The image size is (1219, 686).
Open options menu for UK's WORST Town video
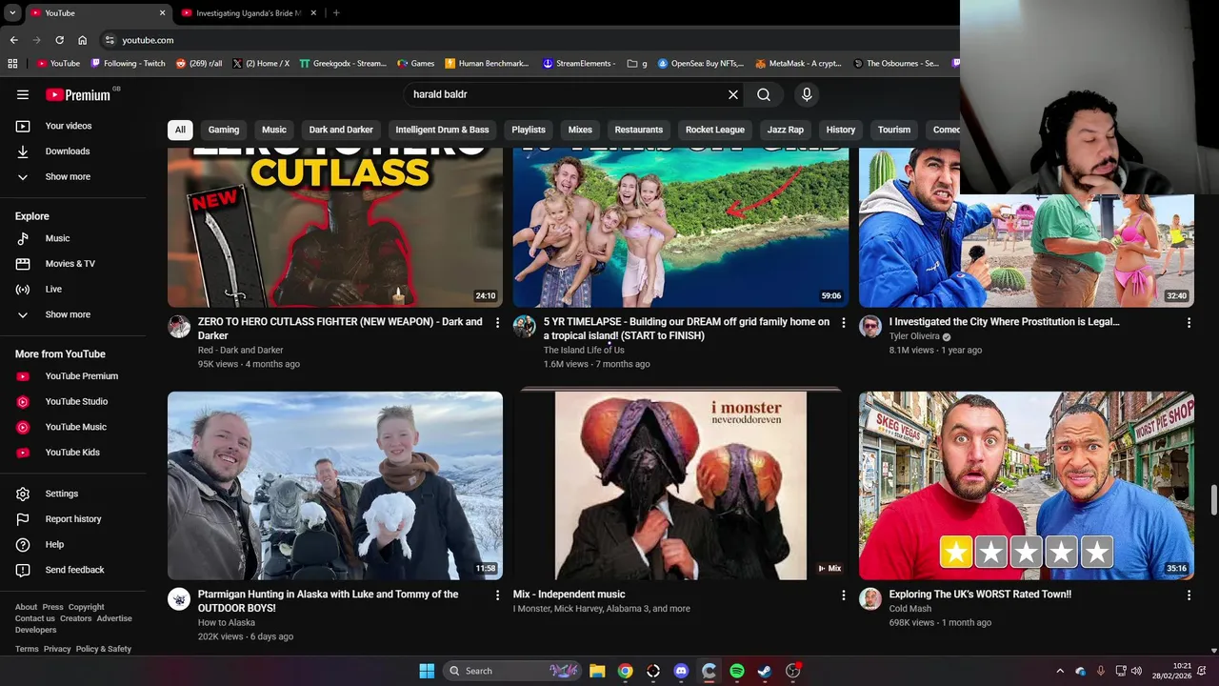tap(1189, 595)
